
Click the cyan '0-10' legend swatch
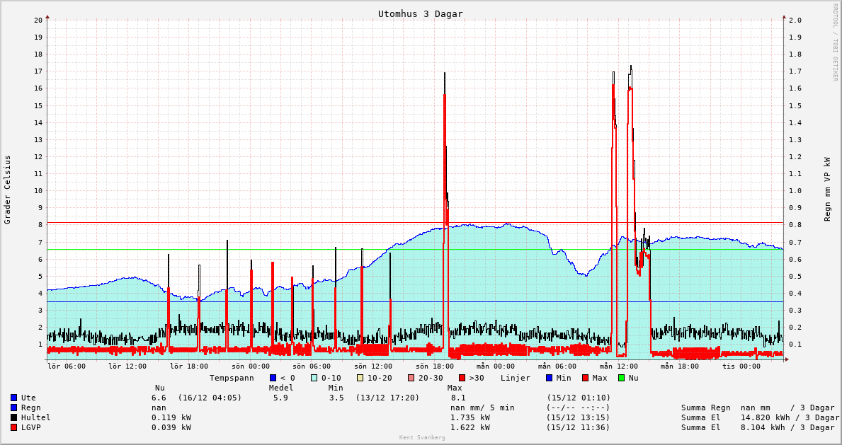click(314, 378)
